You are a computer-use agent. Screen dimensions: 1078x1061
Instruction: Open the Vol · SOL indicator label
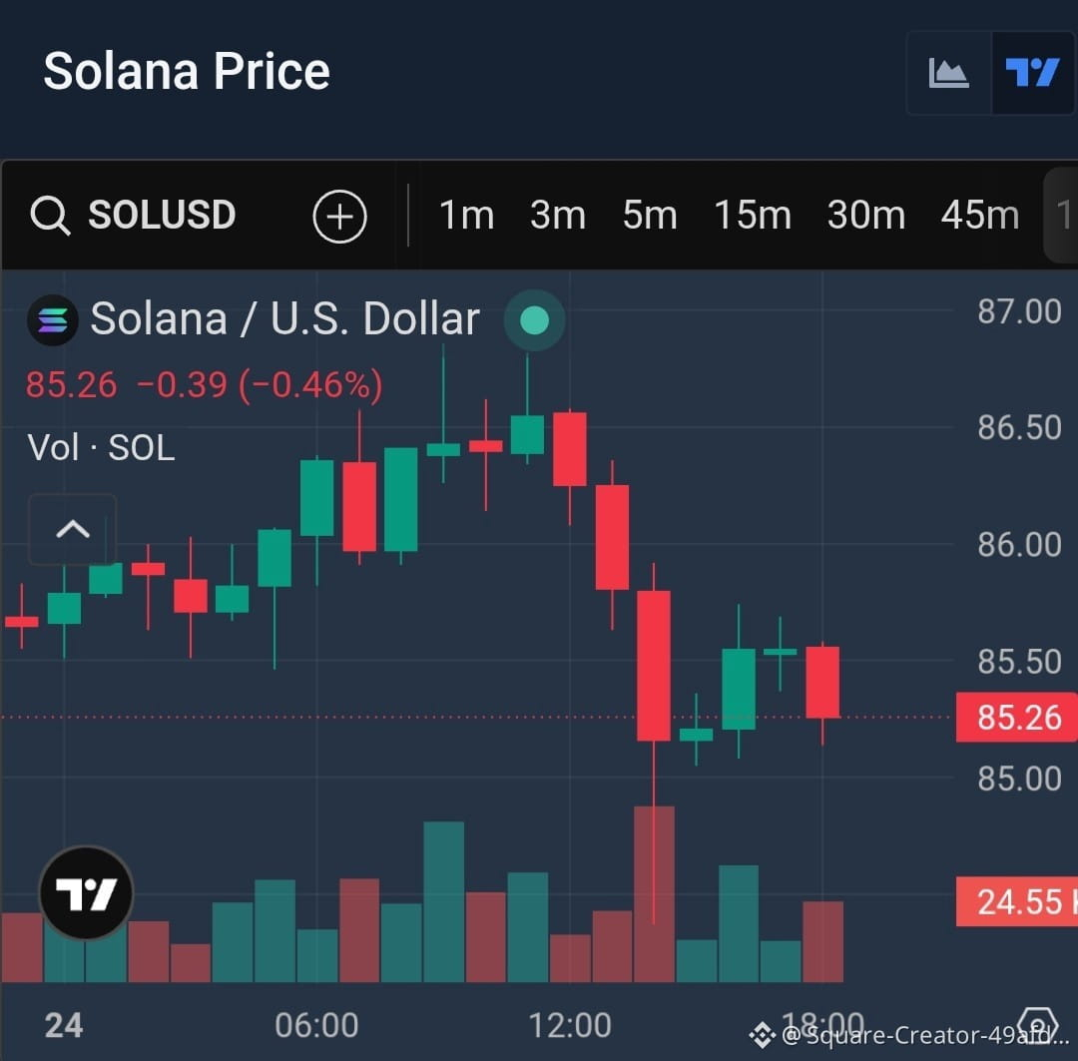[x=101, y=447]
